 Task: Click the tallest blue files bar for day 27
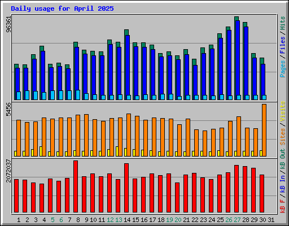238,58
